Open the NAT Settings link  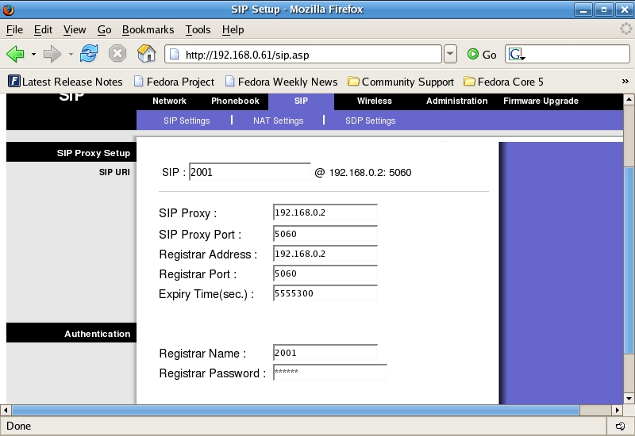278,120
